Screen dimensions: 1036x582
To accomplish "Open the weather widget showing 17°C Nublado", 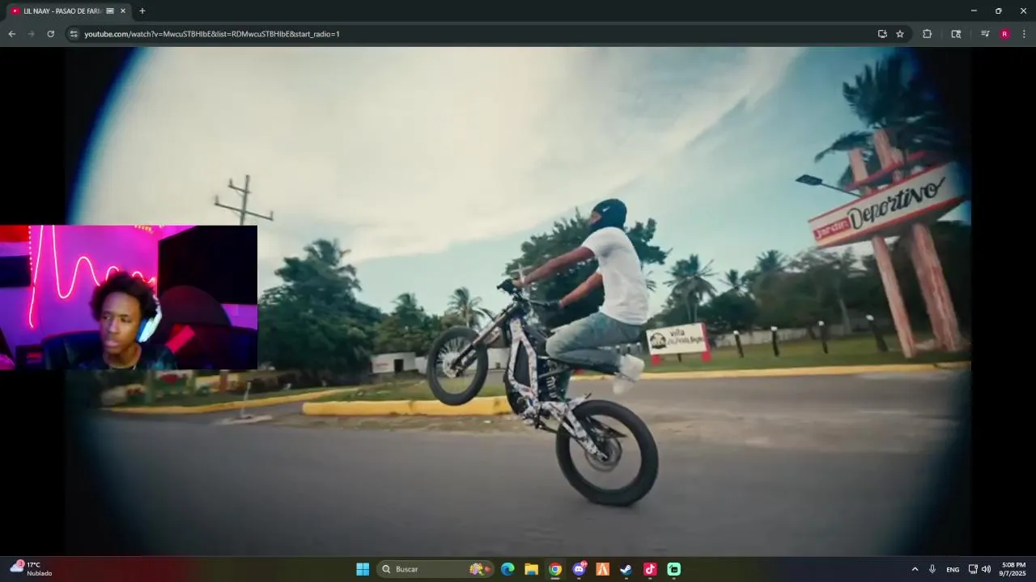I will coord(31,569).
